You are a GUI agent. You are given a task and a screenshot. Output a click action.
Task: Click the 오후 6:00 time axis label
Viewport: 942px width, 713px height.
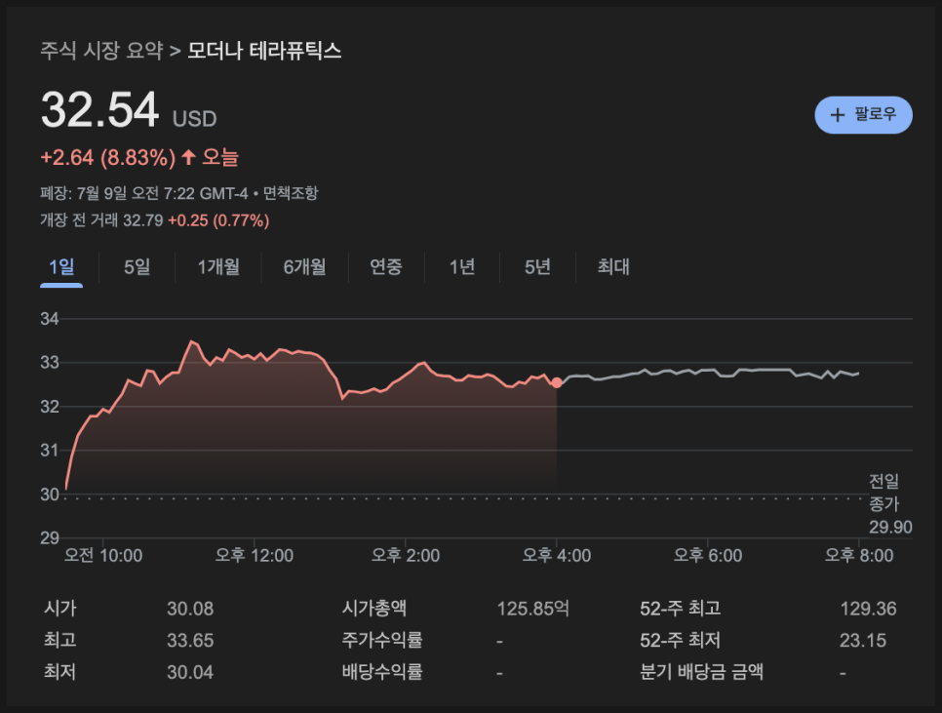(708, 555)
